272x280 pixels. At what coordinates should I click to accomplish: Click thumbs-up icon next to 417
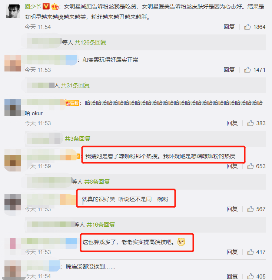[251, 252]
